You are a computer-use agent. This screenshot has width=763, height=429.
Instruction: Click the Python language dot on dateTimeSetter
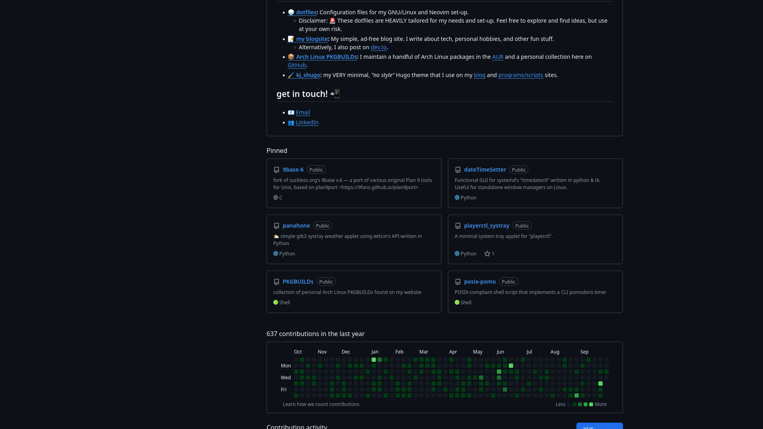(457, 197)
